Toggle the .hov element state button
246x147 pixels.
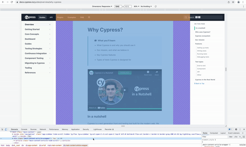point(230,137)
